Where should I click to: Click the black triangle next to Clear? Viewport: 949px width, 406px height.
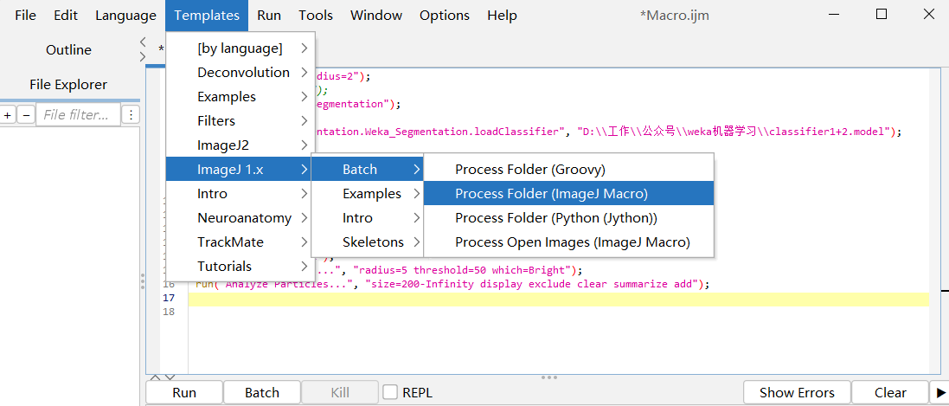[x=940, y=392]
